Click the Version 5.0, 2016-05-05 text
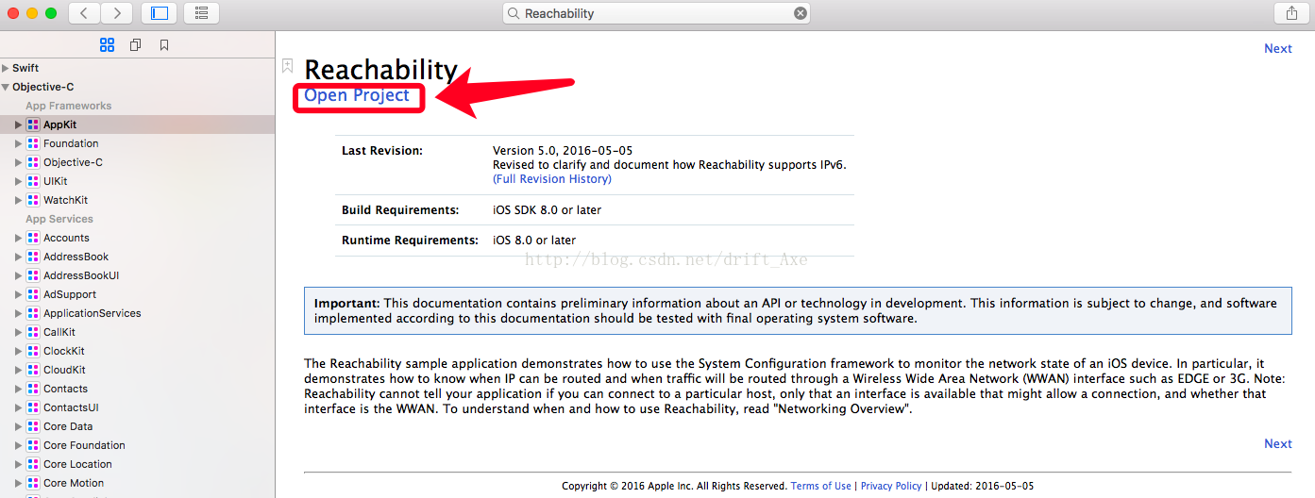This screenshot has height=498, width=1315. coord(563,151)
